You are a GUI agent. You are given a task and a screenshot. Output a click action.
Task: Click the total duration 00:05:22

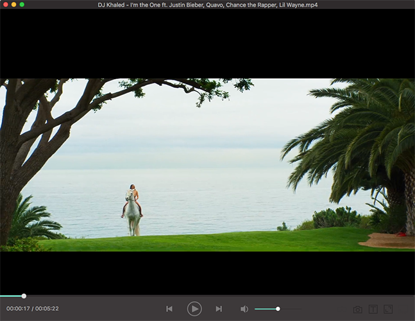tap(47, 309)
